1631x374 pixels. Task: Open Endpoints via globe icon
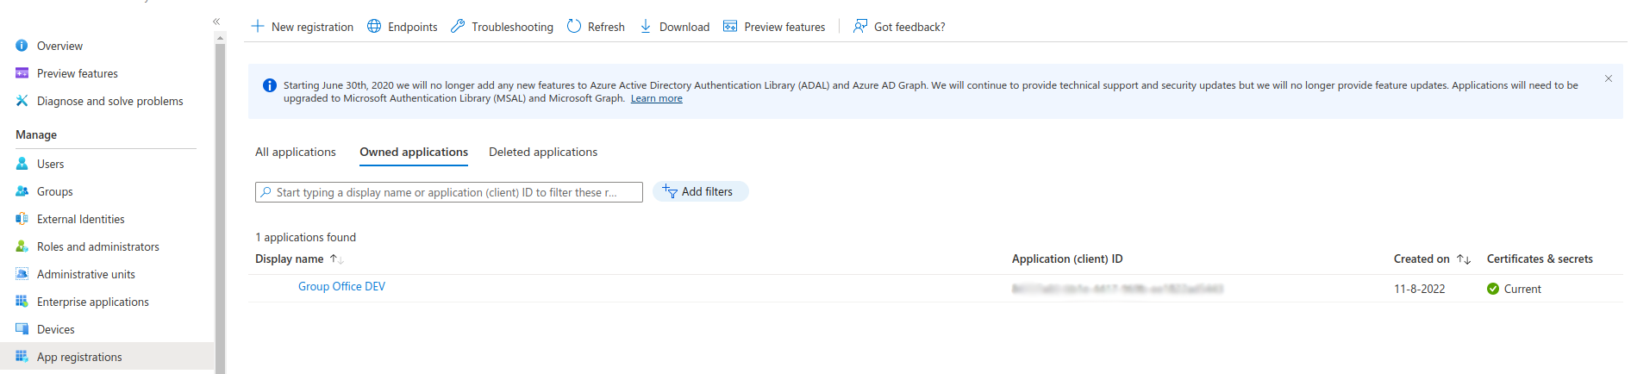point(374,26)
